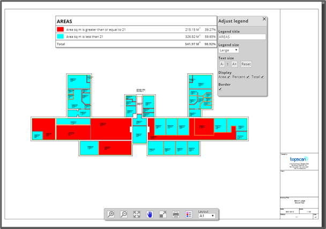The height and width of the screenshot is (229, 326).
Task: Click the printer icon
Action: point(176,214)
